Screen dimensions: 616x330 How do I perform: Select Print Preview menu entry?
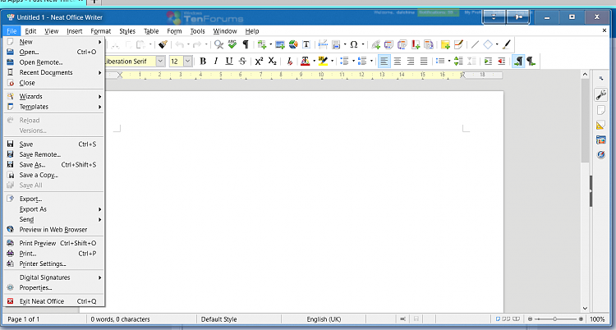point(53,243)
